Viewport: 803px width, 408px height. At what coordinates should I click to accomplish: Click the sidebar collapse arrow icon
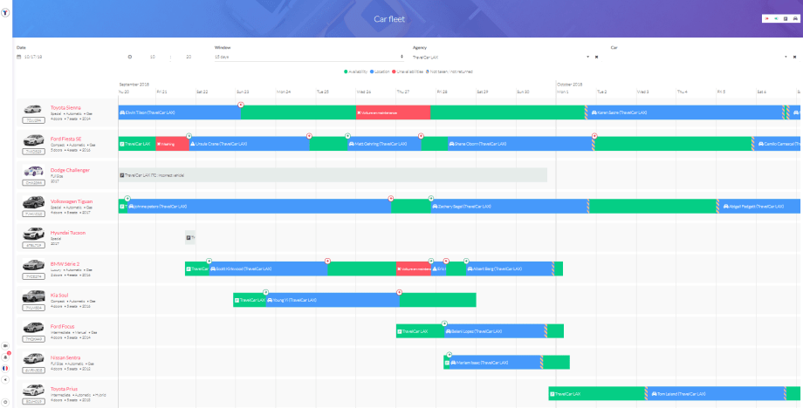pyautogui.click(x=5, y=380)
